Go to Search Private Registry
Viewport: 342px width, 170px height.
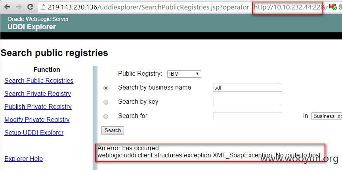(x=38, y=93)
